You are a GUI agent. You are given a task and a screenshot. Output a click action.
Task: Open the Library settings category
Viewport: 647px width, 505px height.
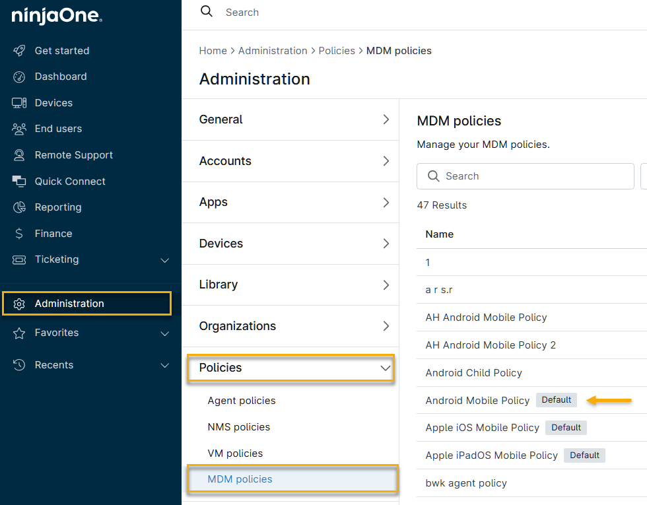290,285
